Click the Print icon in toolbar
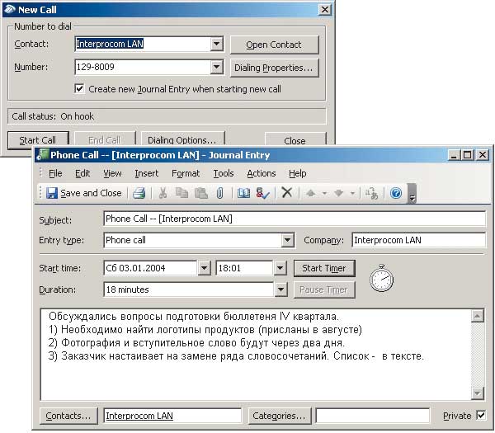This screenshot has height=433, width=495. click(139, 193)
